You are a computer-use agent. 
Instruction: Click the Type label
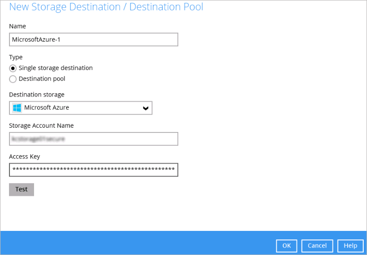[16, 57]
